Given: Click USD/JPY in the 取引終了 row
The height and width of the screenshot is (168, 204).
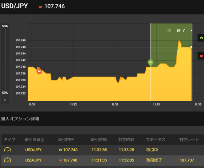Looking at the screenshot, I should click(x=34, y=160).
